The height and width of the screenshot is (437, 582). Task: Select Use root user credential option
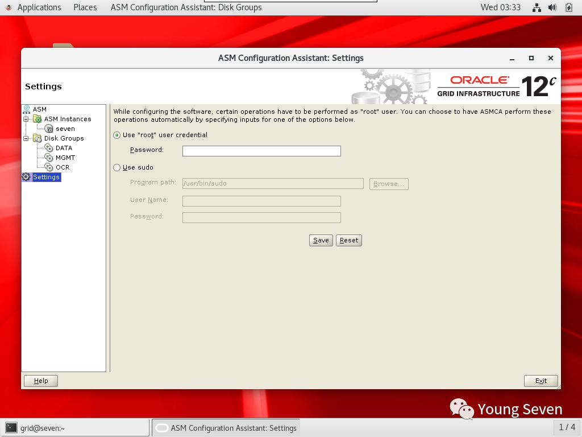tap(117, 135)
